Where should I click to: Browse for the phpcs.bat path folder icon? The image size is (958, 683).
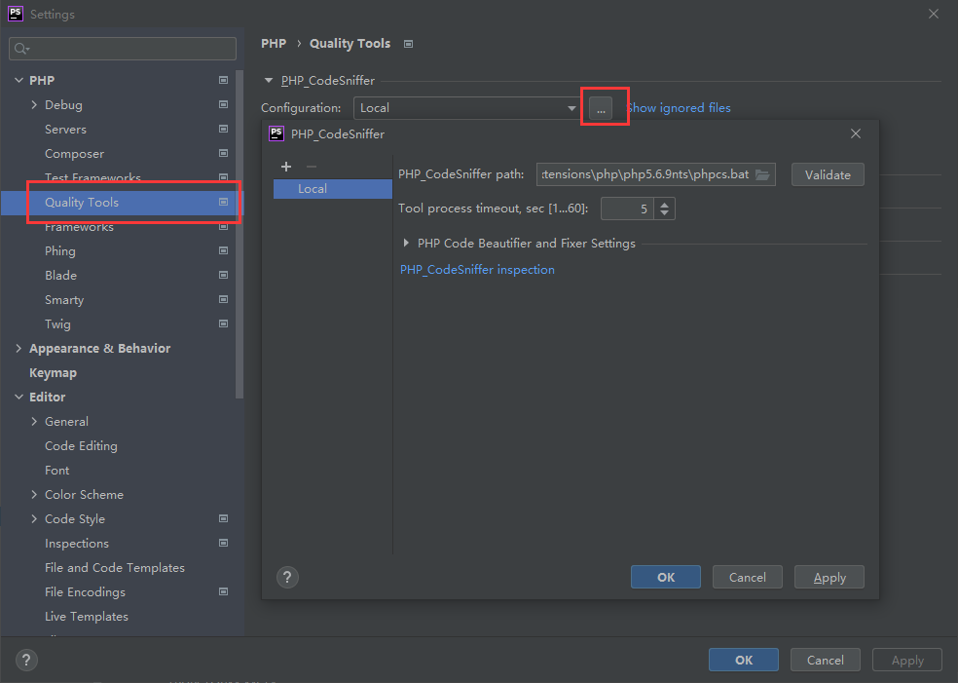762,174
